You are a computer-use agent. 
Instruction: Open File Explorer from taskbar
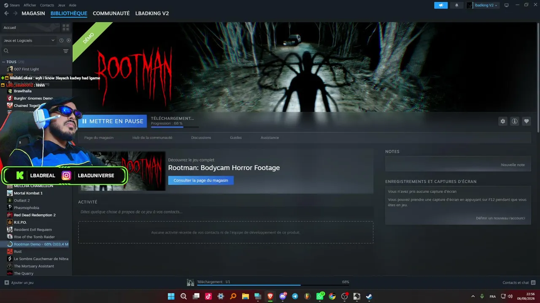246,296
